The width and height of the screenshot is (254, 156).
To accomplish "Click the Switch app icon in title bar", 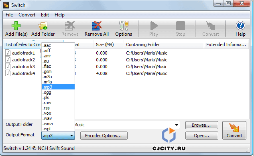I will pos(6,5).
